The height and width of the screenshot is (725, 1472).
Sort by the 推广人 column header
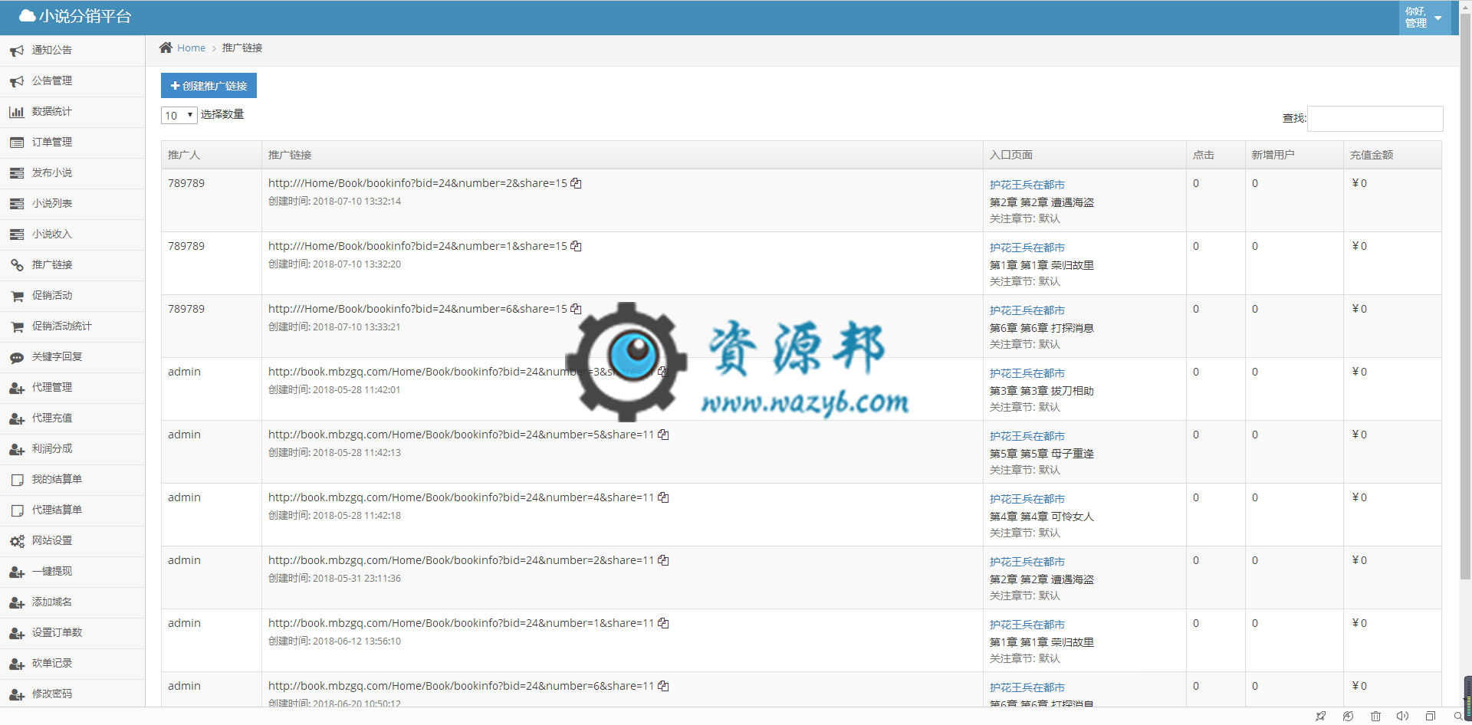click(211, 155)
